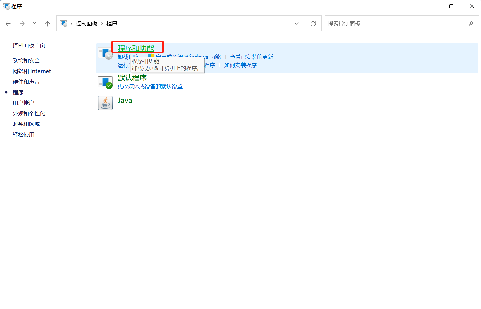Viewport: 481px width, 309px height.
Task: Click the refresh icon in the address bar
Action: pos(313,23)
